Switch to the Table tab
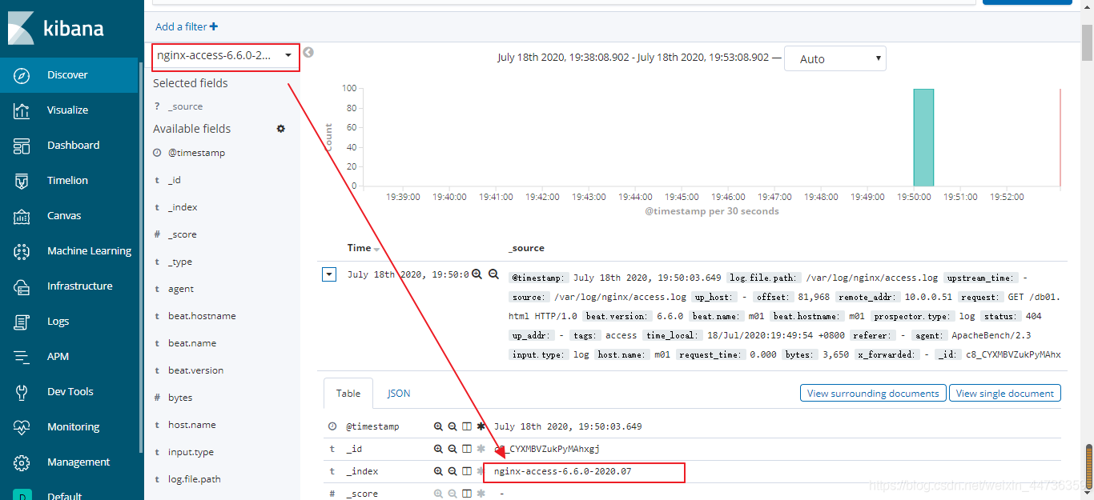The width and height of the screenshot is (1094, 500). (x=348, y=393)
